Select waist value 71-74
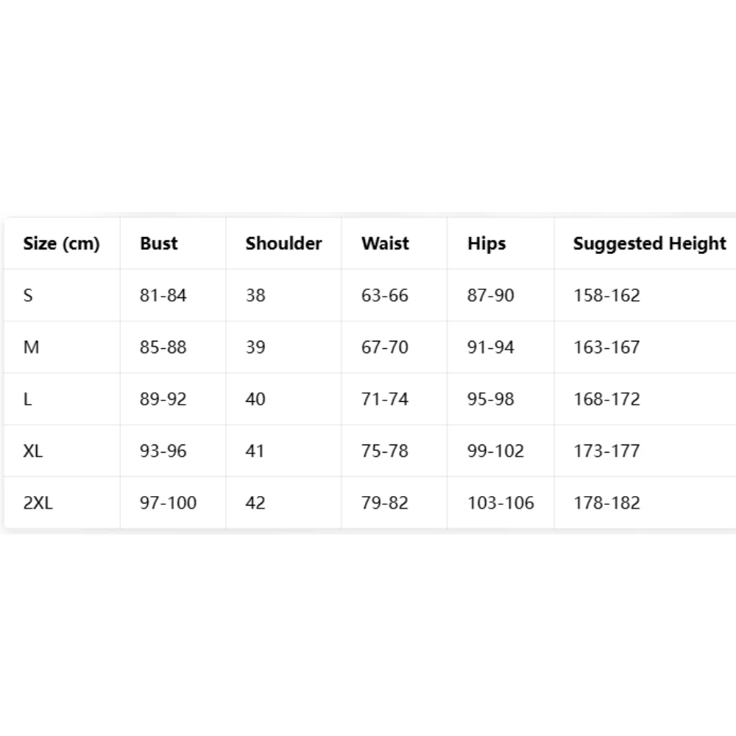The image size is (736, 736). point(384,399)
